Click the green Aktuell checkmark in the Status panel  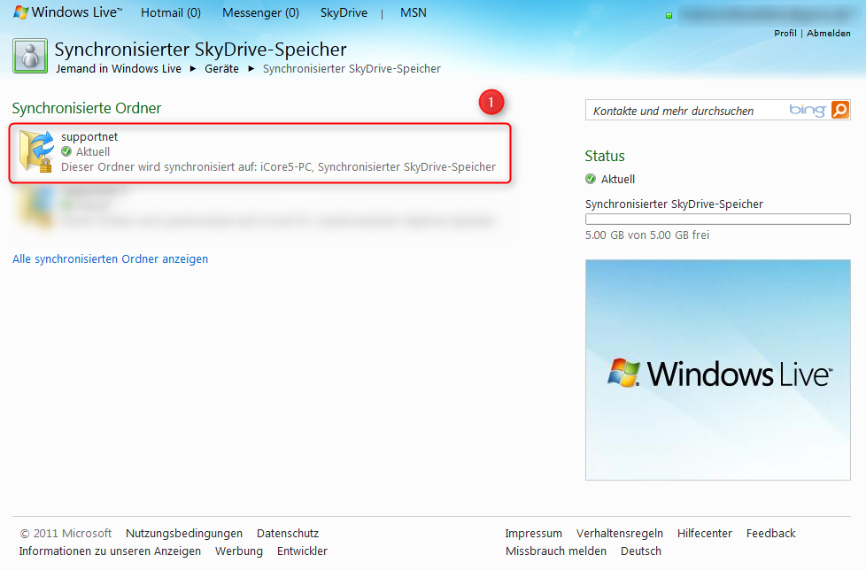tap(590, 179)
